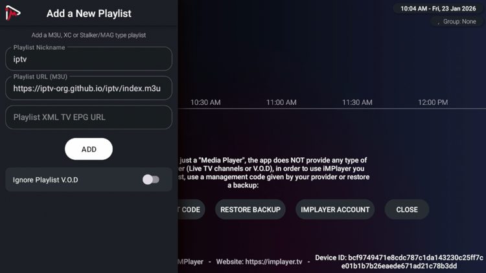Click the Group: None indicator
Image resolution: width=486 pixels, height=273 pixels.
(457, 21)
